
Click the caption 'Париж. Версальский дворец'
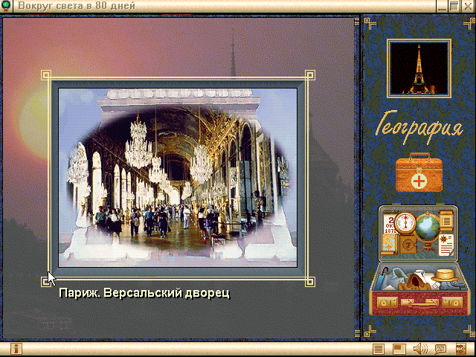coord(144,293)
